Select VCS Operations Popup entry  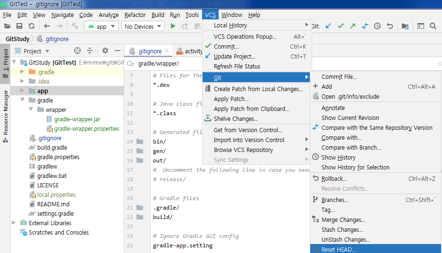click(257, 37)
